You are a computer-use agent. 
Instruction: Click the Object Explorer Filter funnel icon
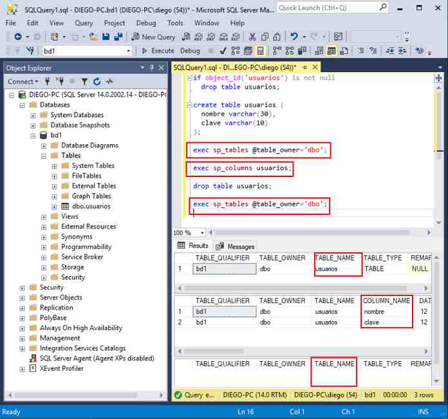[84, 82]
